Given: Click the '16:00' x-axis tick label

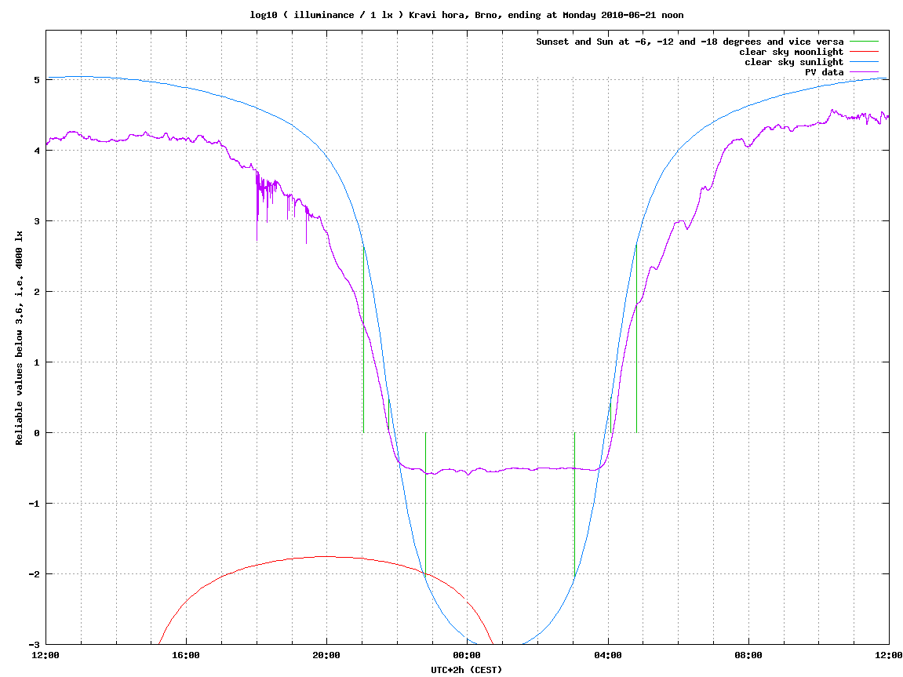Looking at the screenshot, I should [x=186, y=655].
